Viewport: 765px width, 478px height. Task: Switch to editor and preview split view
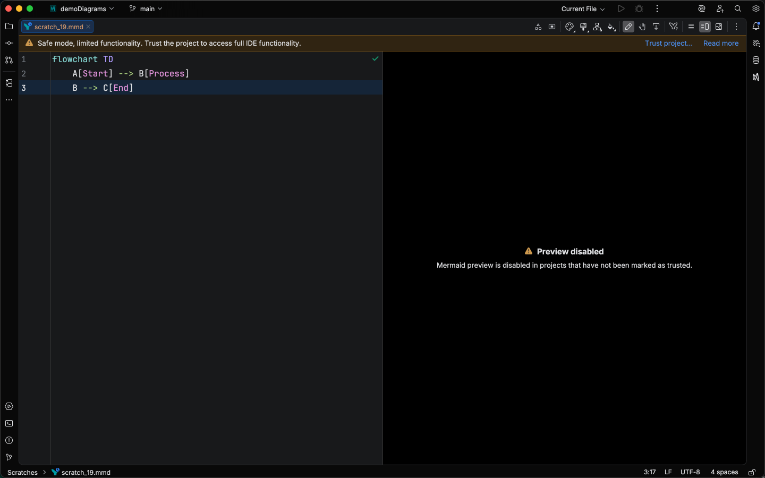705,27
